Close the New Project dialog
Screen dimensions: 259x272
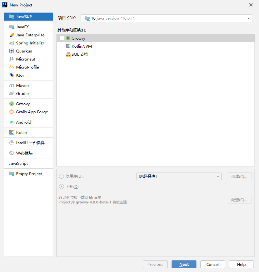coord(251,5)
